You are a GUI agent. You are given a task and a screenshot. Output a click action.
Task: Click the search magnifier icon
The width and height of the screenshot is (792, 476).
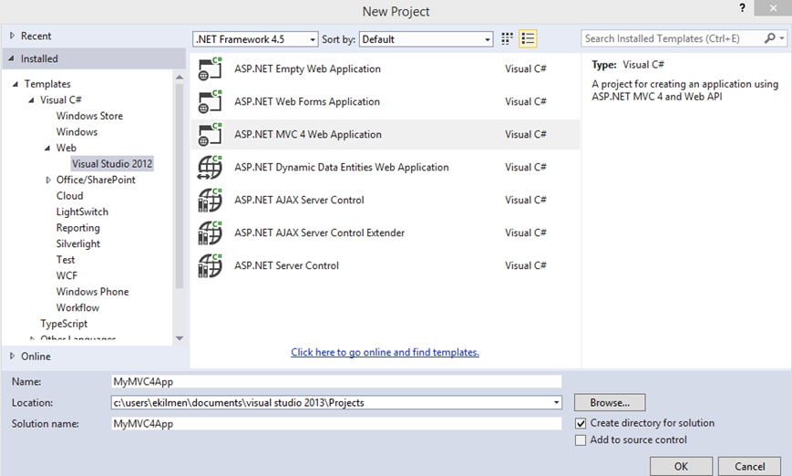[770, 38]
